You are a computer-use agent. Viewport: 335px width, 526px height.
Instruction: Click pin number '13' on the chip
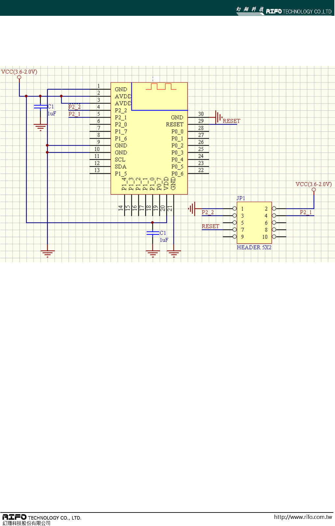coord(97,170)
